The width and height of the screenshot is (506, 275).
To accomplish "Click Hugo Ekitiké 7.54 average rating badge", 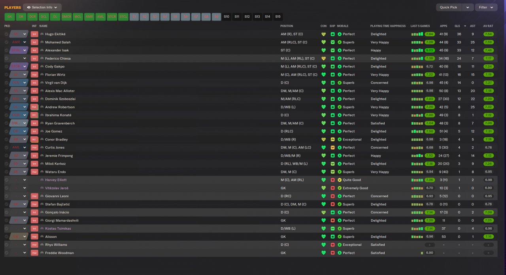I will (489, 34).
